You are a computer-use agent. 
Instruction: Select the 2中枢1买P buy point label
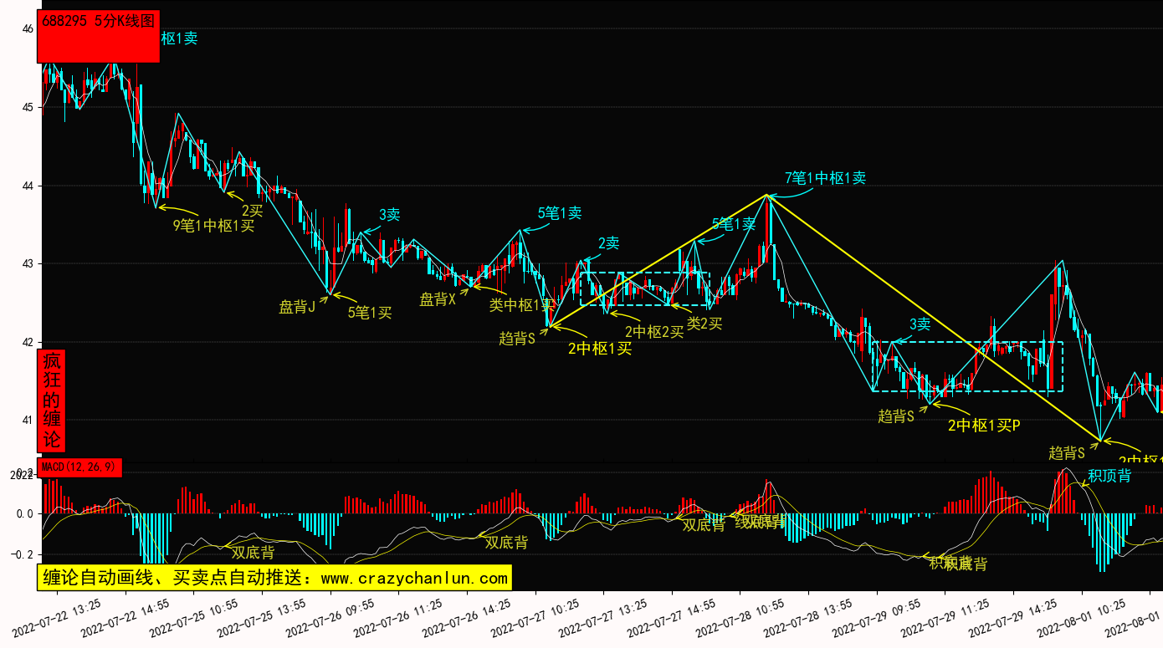click(984, 425)
